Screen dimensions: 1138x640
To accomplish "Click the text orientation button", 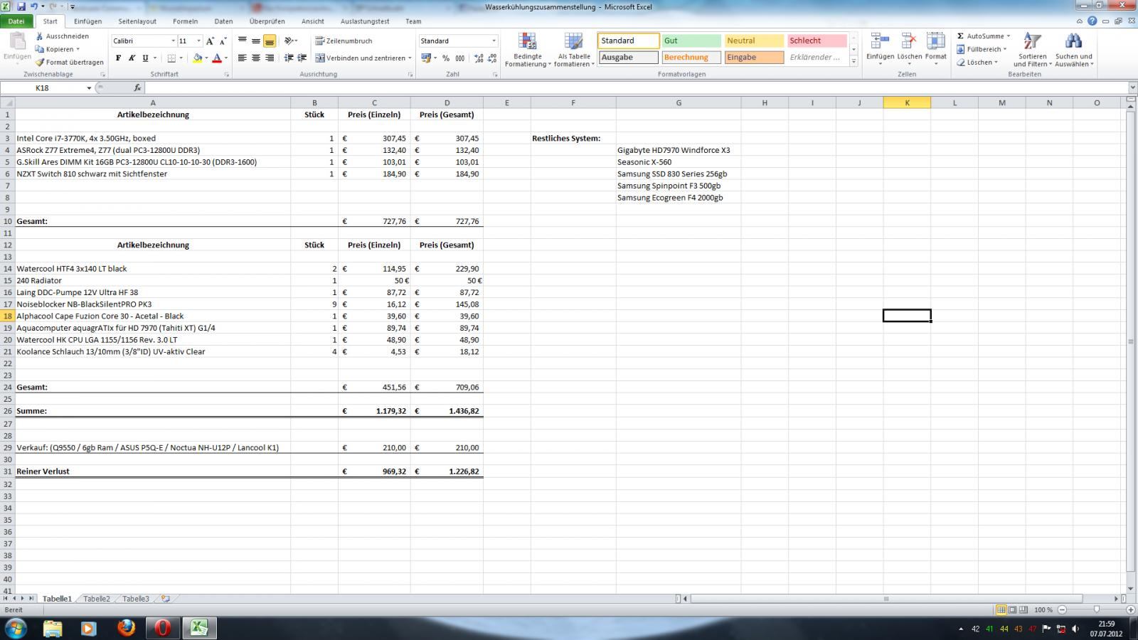I will [289, 41].
